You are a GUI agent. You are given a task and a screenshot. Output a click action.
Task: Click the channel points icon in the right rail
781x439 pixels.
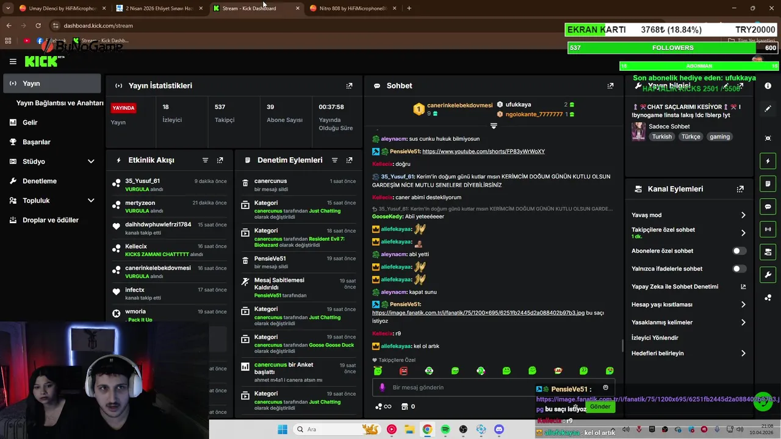[x=768, y=298]
